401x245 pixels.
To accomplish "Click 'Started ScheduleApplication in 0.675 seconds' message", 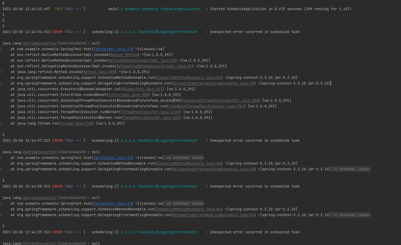I will pos(256,9).
